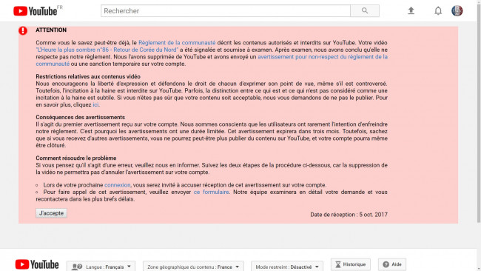Viewport: 481px width, 271px height.
Task: Click 'Date de réception : 5 oct. 2017'
Action: tap(349, 215)
